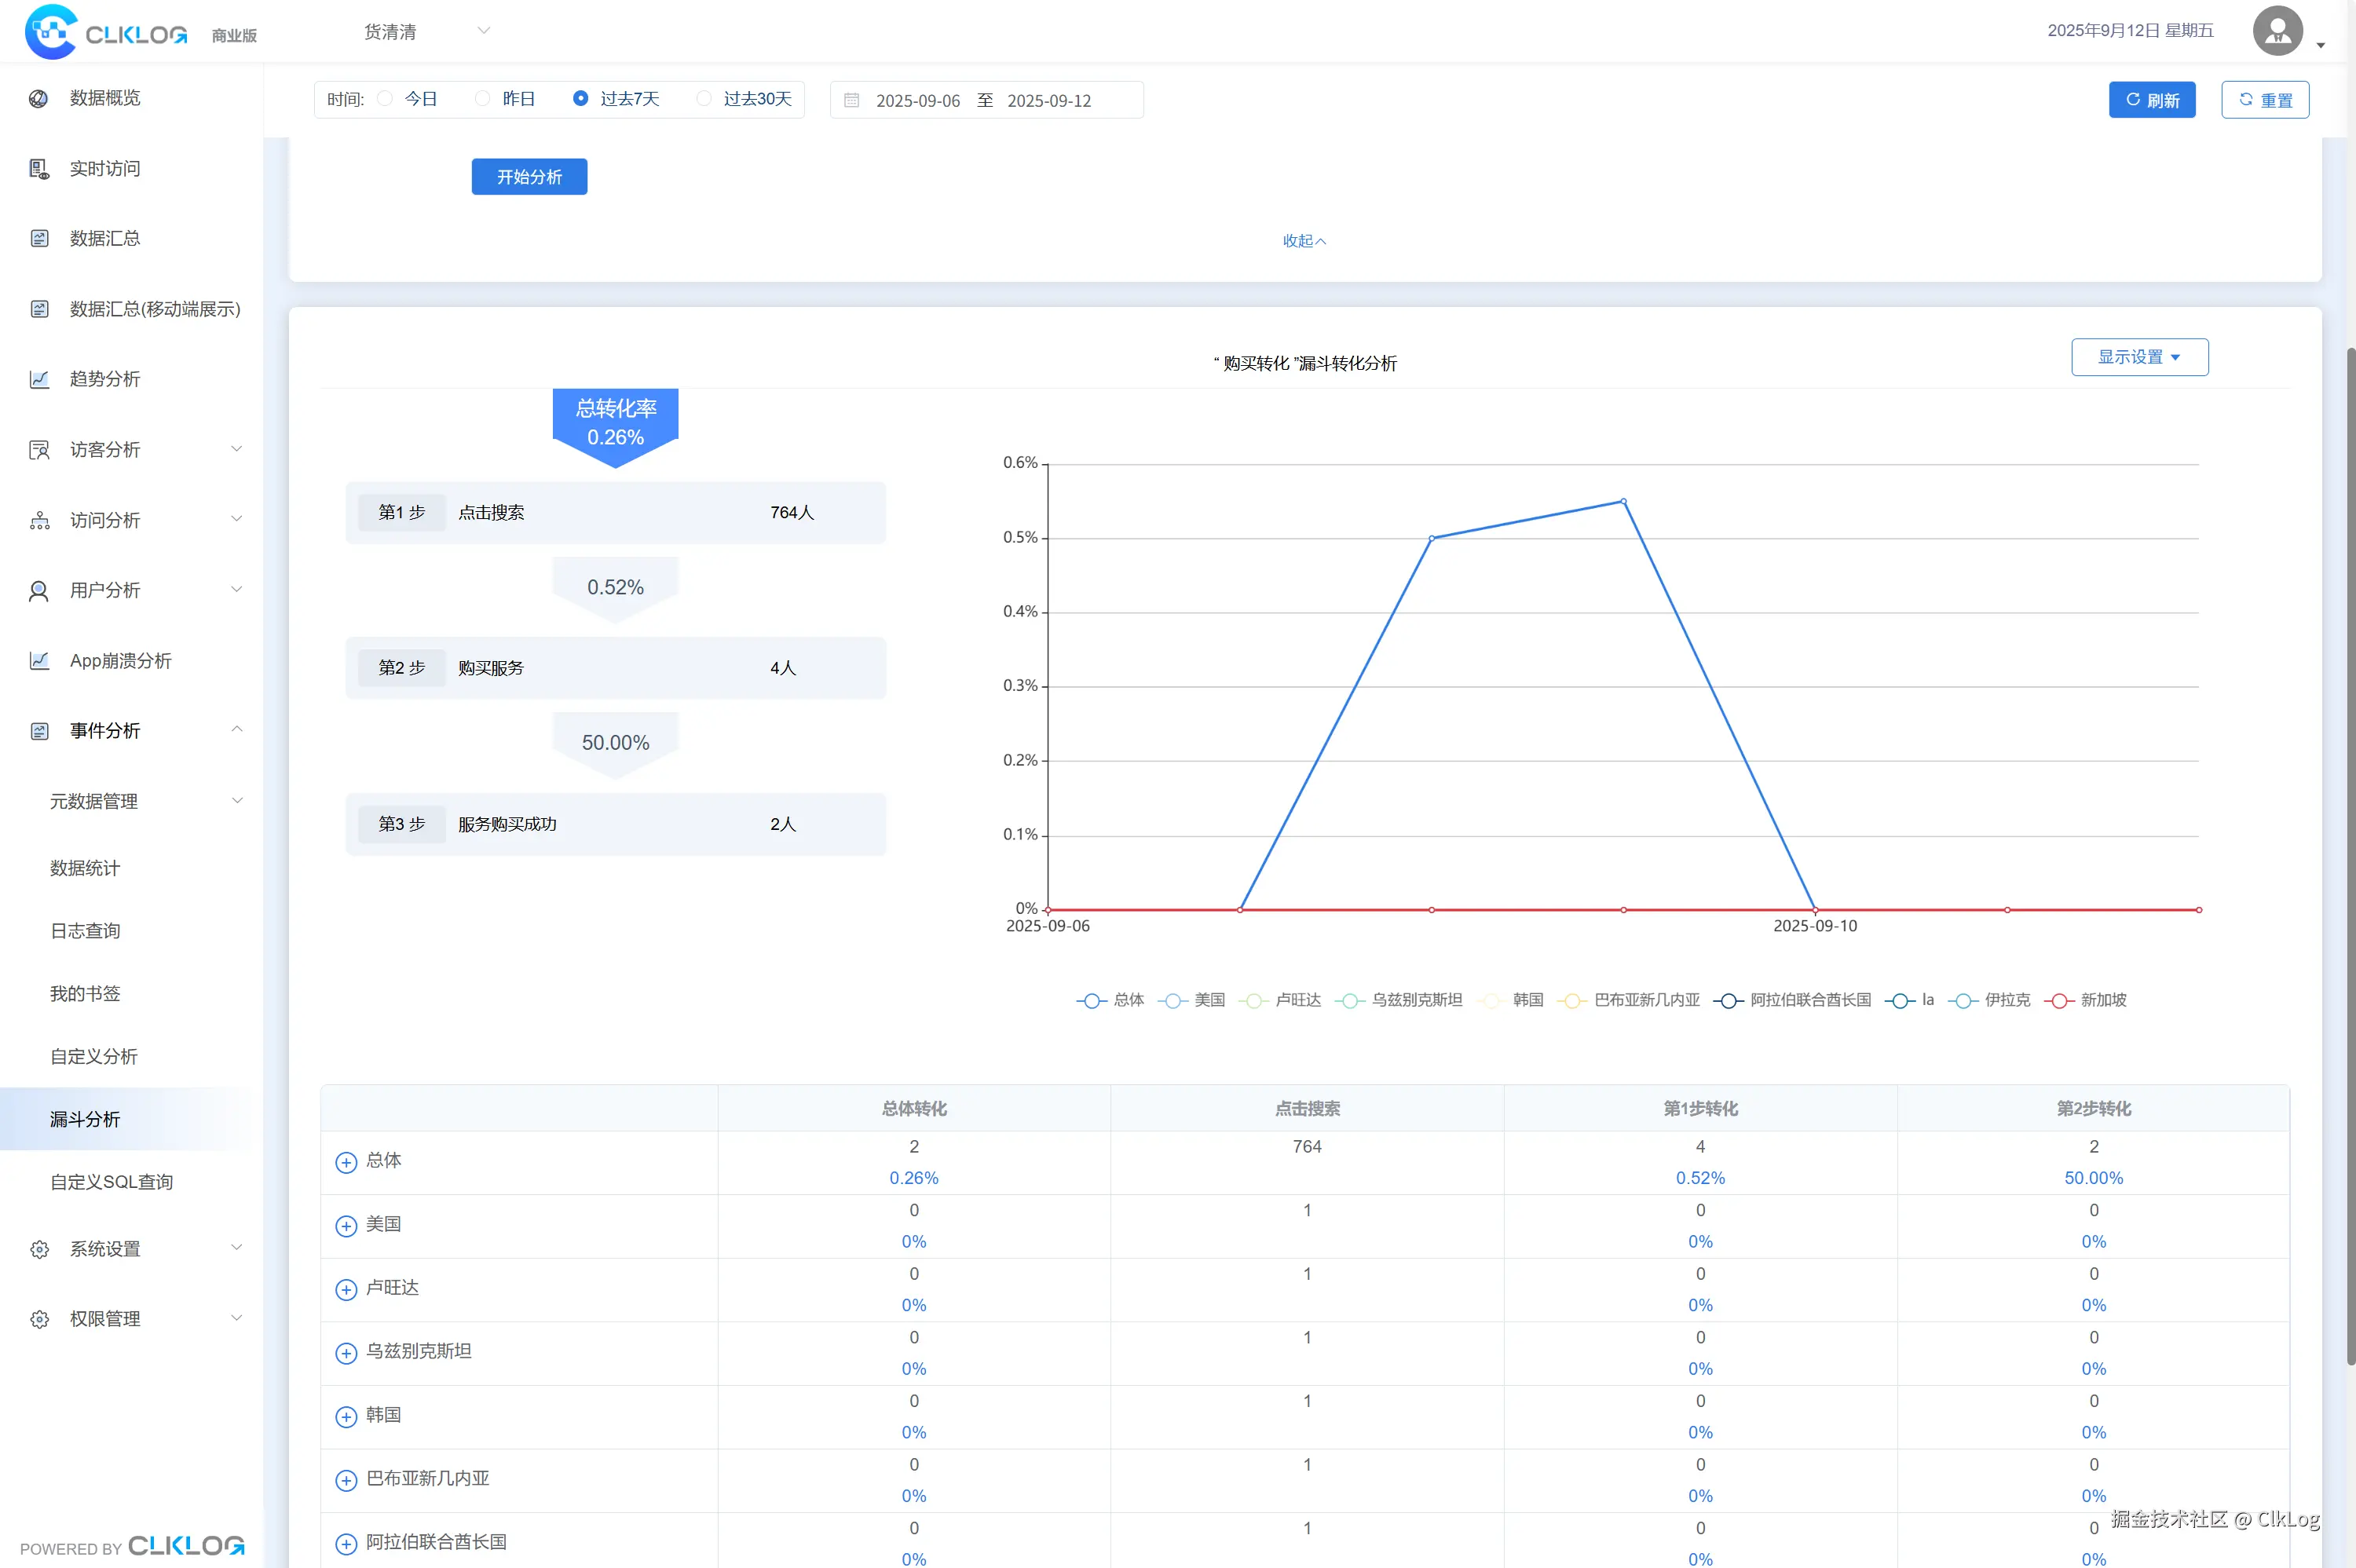Viewport: 2356px width, 1568px height.
Task: Expand the 总体 row plus icon
Action: pos(346,1162)
